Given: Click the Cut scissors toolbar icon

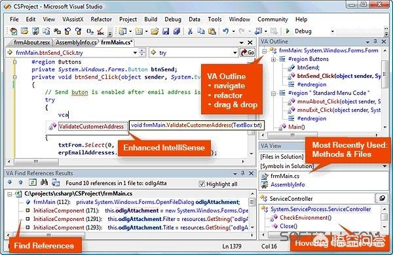Looking at the screenshot, I should tap(190, 31).
